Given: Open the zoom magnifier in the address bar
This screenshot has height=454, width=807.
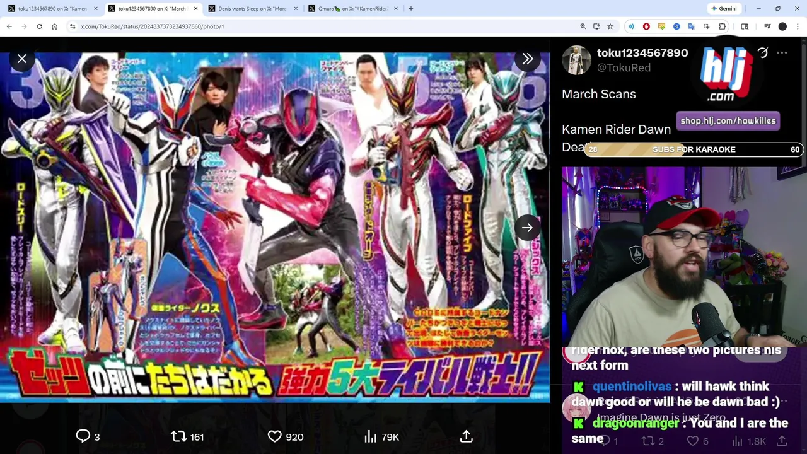Looking at the screenshot, I should pyautogui.click(x=583, y=26).
